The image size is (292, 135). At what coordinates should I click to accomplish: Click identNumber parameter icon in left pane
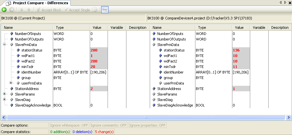pos(18,72)
